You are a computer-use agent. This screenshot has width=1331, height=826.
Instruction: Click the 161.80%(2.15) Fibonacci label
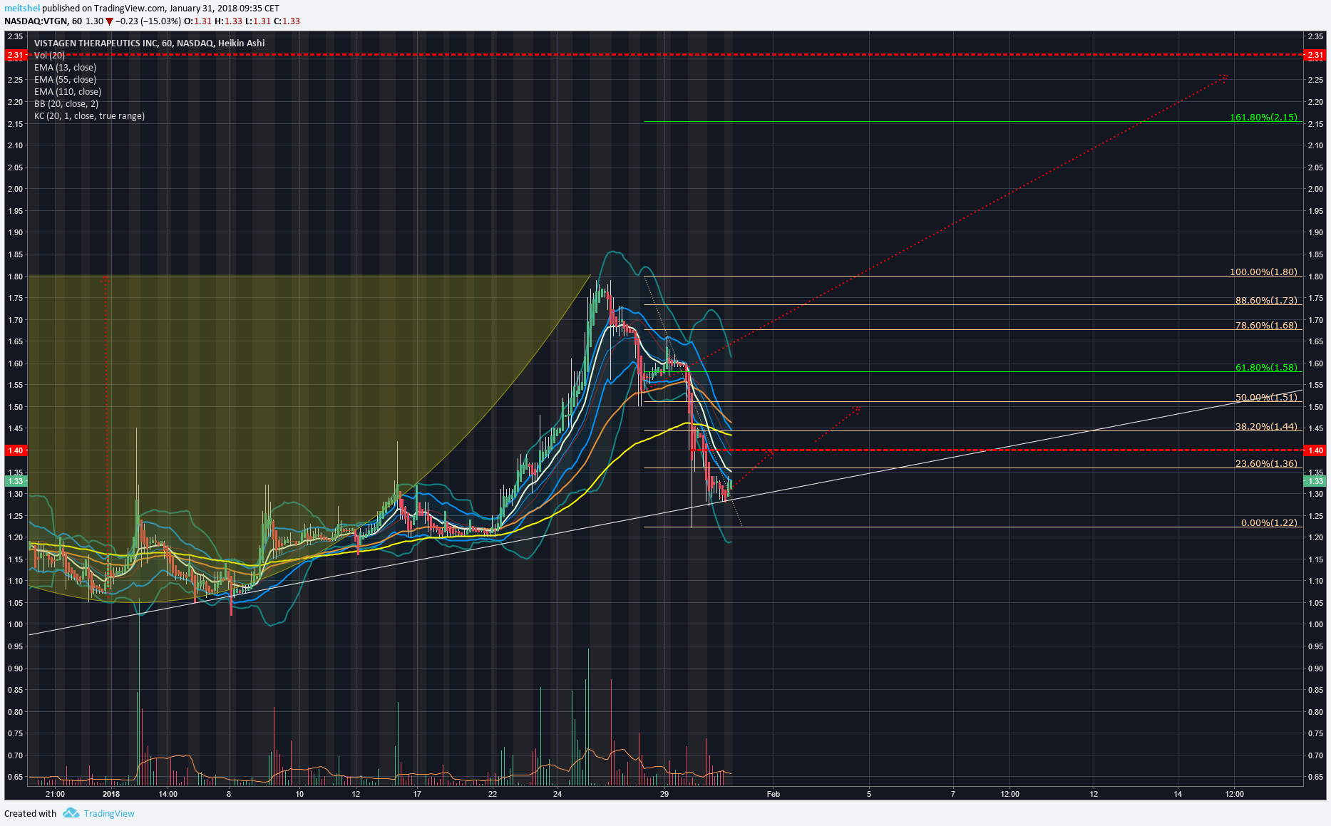click(x=1263, y=117)
